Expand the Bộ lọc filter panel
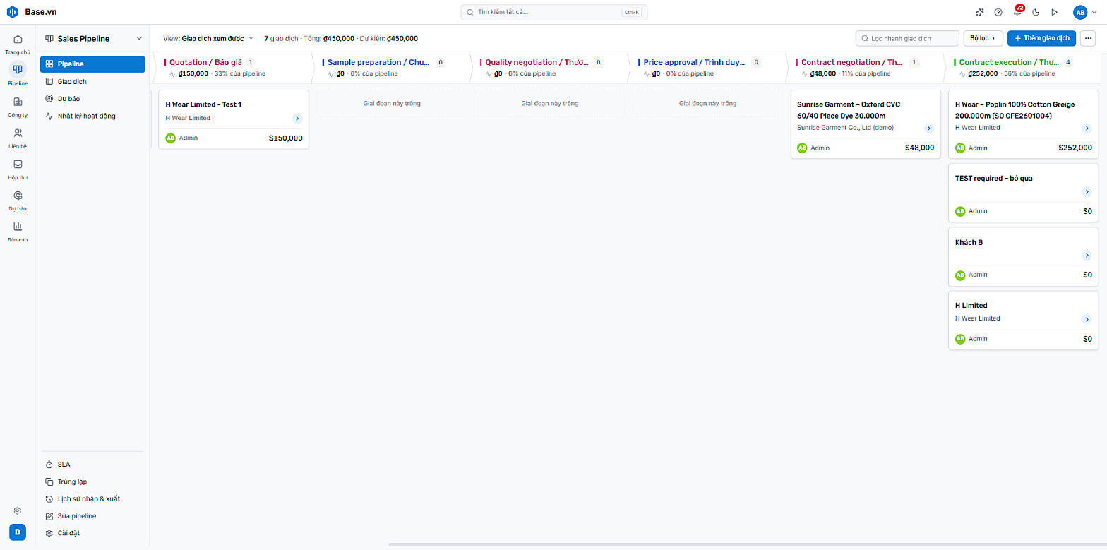Screen dimensions: 1107x550 pos(982,38)
